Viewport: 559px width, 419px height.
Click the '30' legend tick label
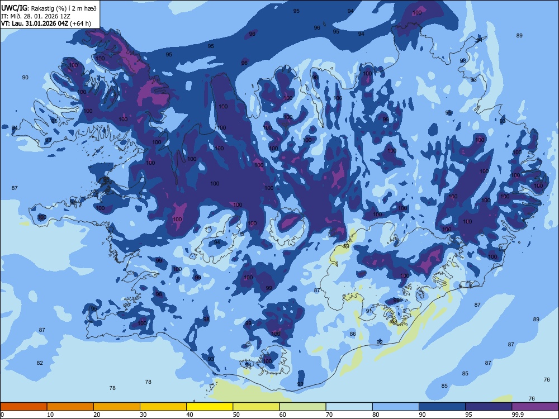coord(143,415)
